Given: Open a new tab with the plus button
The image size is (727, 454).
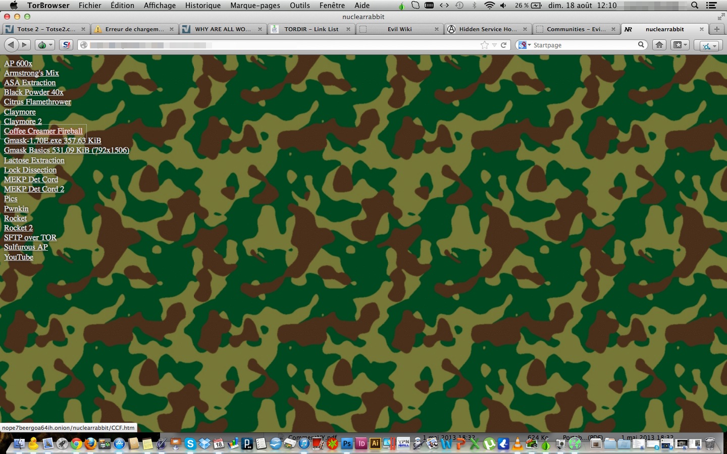Looking at the screenshot, I should (717, 29).
